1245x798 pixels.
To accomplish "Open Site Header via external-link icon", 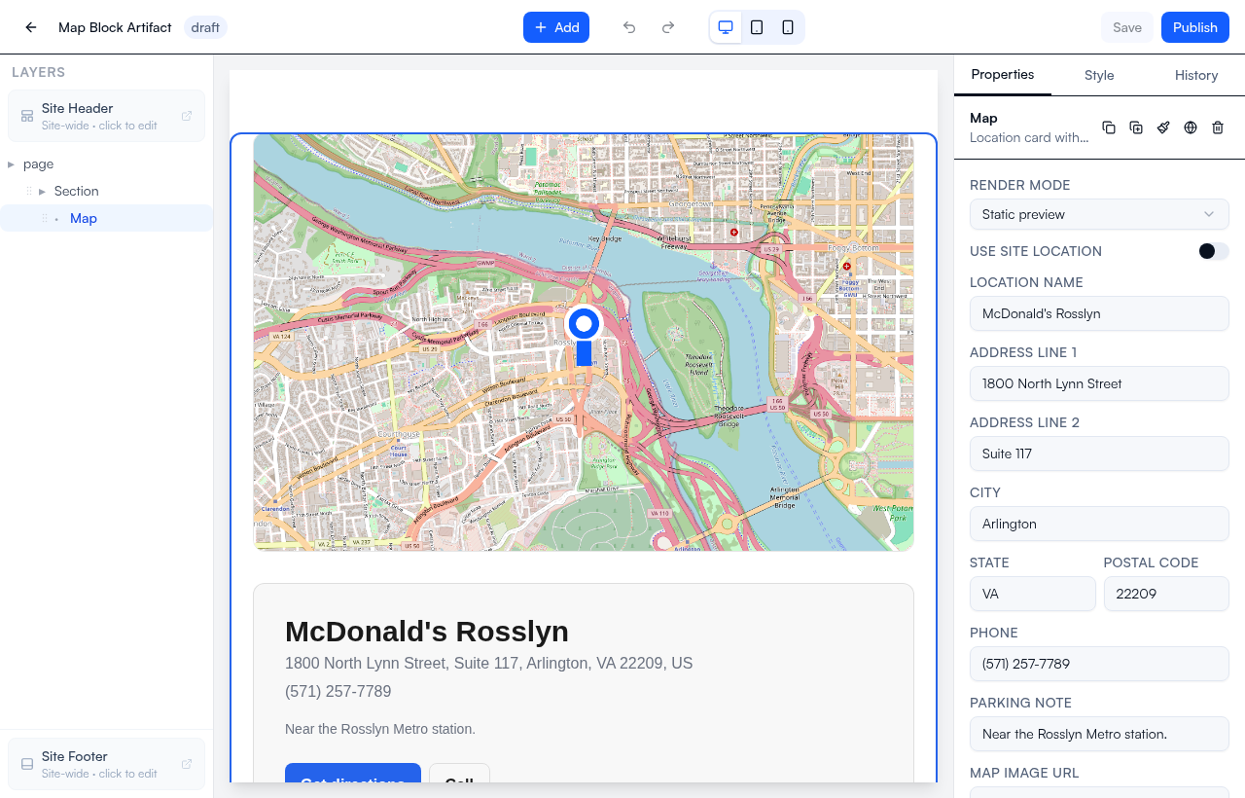I will pyautogui.click(x=187, y=116).
